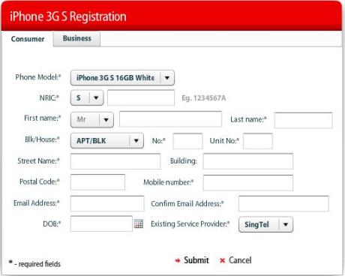This screenshot has width=345, height=276.
Task: Click the 'iPhone 3G S Registration' title
Action: (x=68, y=16)
